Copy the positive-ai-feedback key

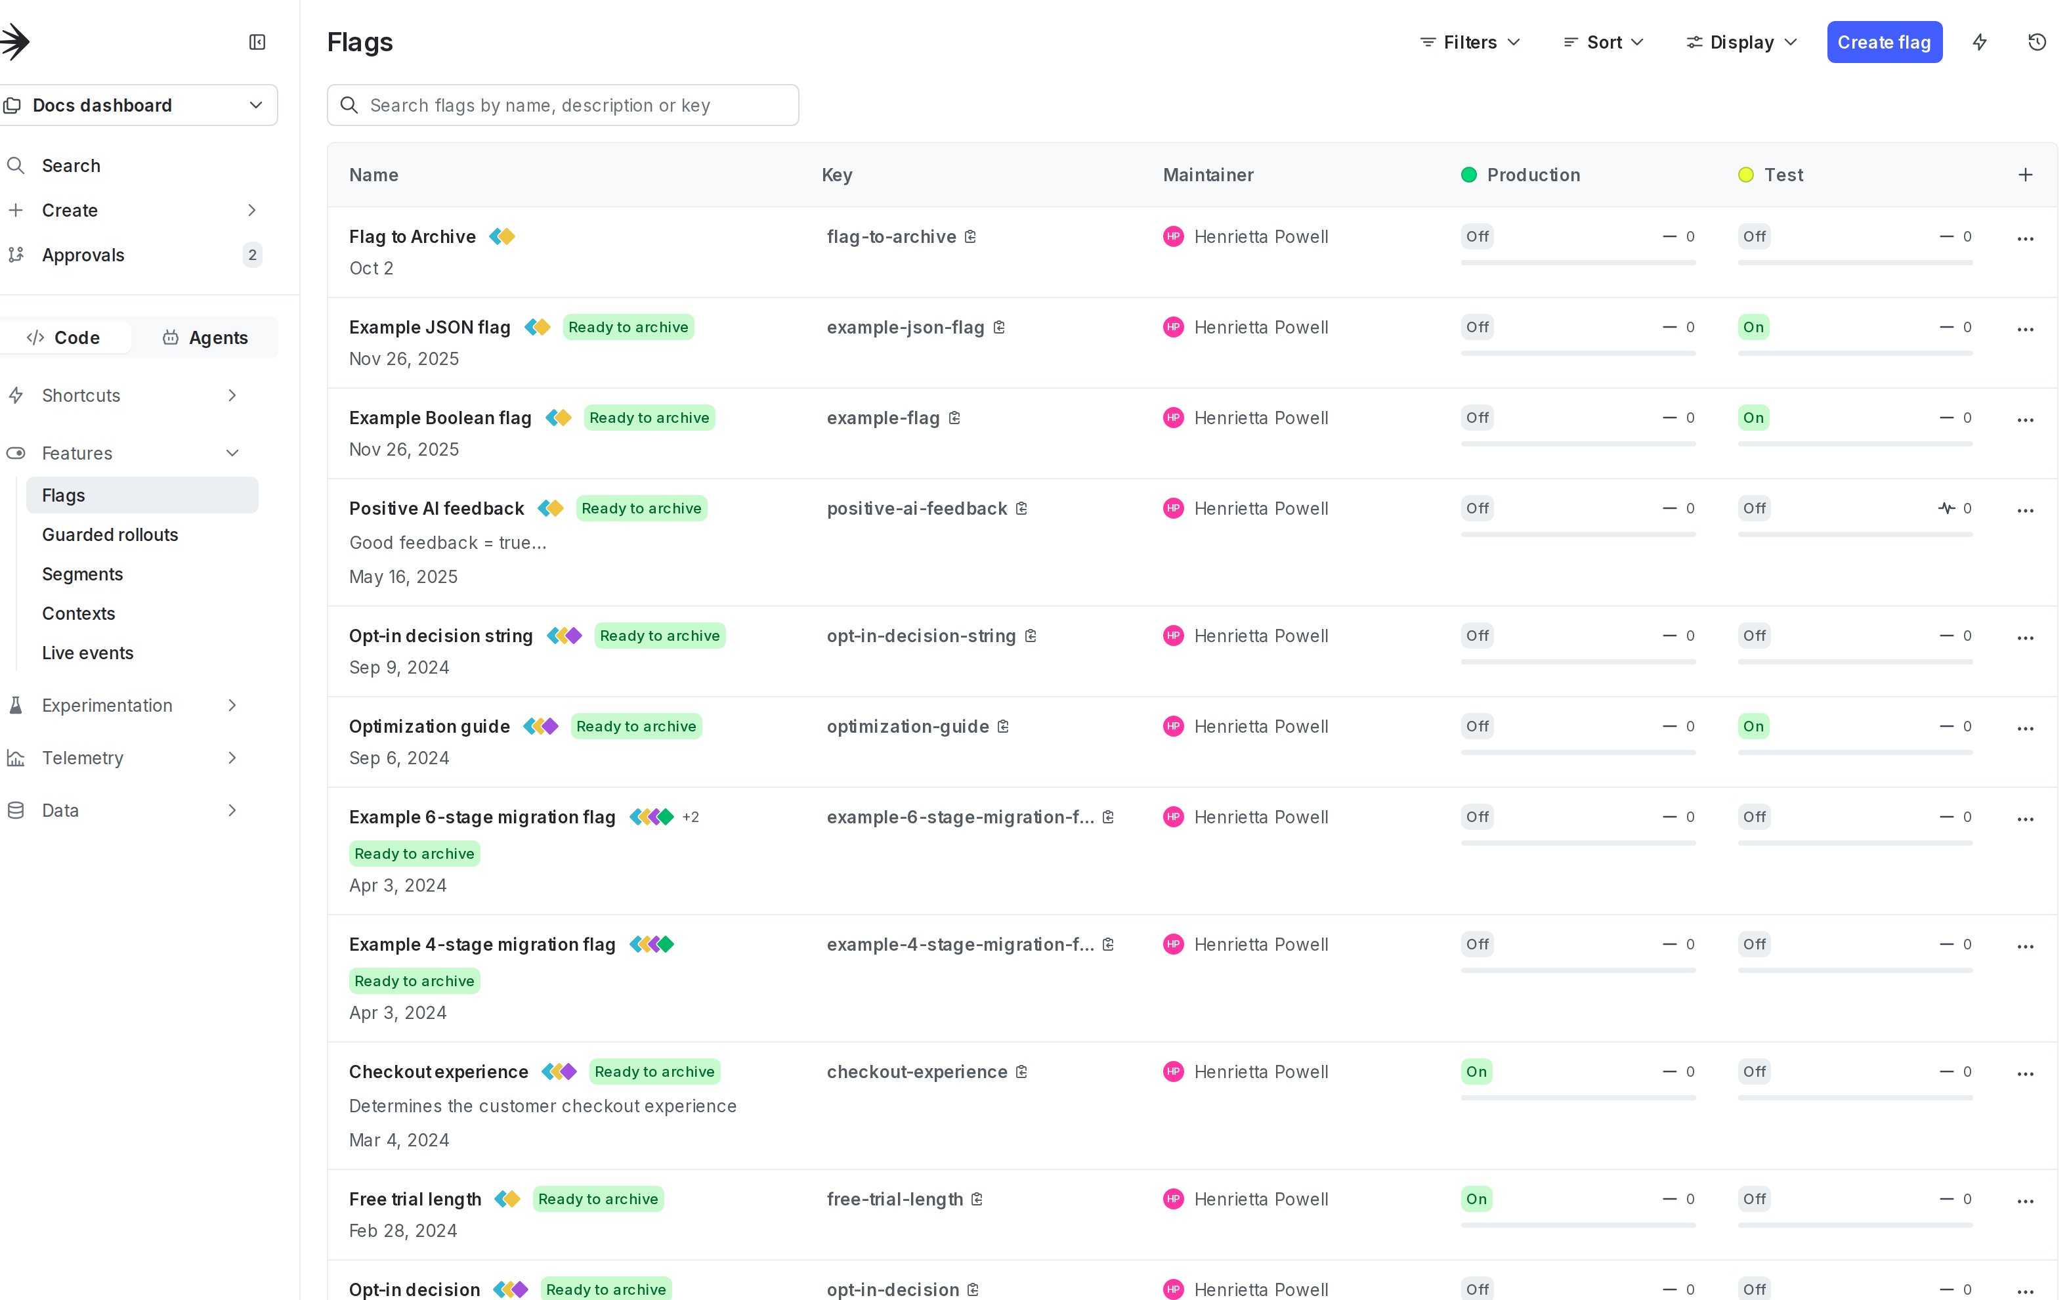[x=1021, y=509]
